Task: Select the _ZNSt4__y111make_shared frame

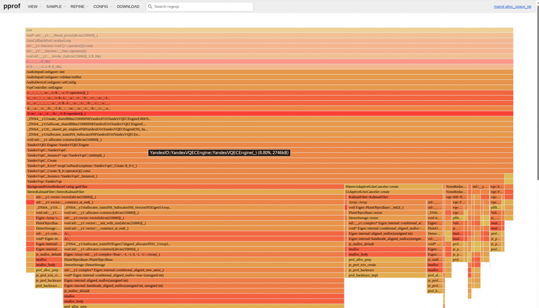Action: pyautogui.click(x=269, y=119)
